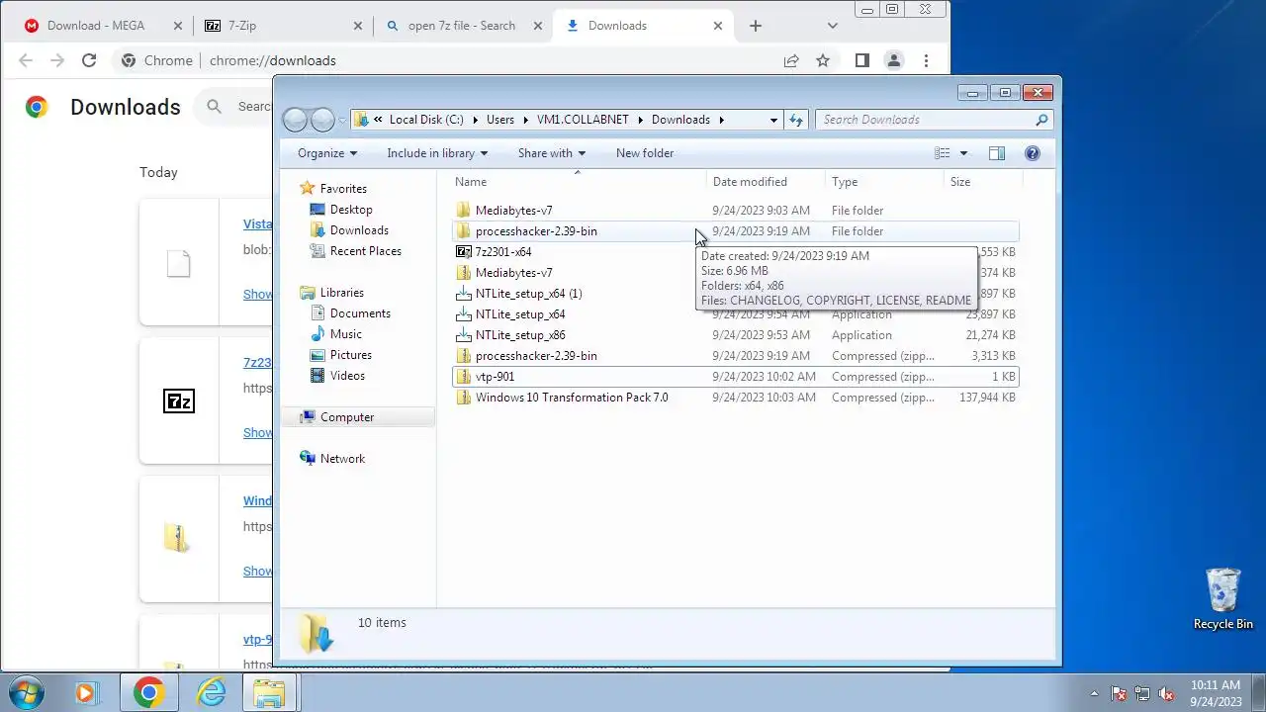Reload the Chrome page
Image resolution: width=1266 pixels, height=712 pixels.
[89, 60]
